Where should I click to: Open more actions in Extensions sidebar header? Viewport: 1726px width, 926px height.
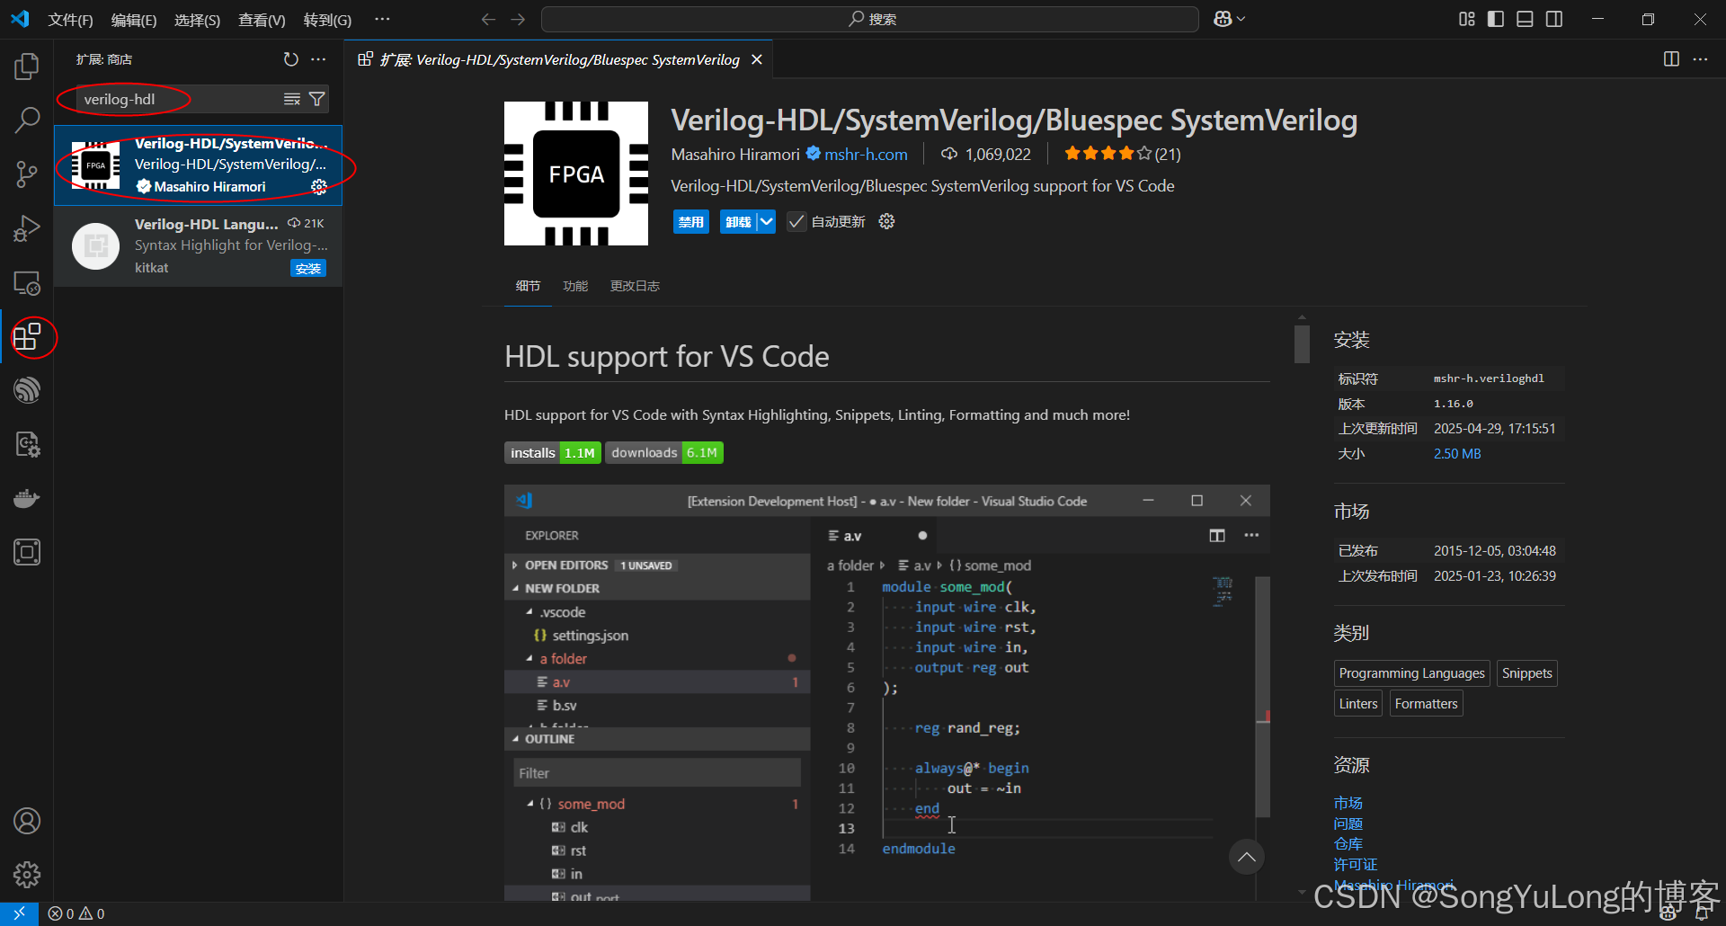click(x=318, y=59)
